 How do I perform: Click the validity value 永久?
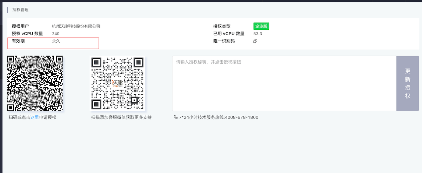[56, 41]
